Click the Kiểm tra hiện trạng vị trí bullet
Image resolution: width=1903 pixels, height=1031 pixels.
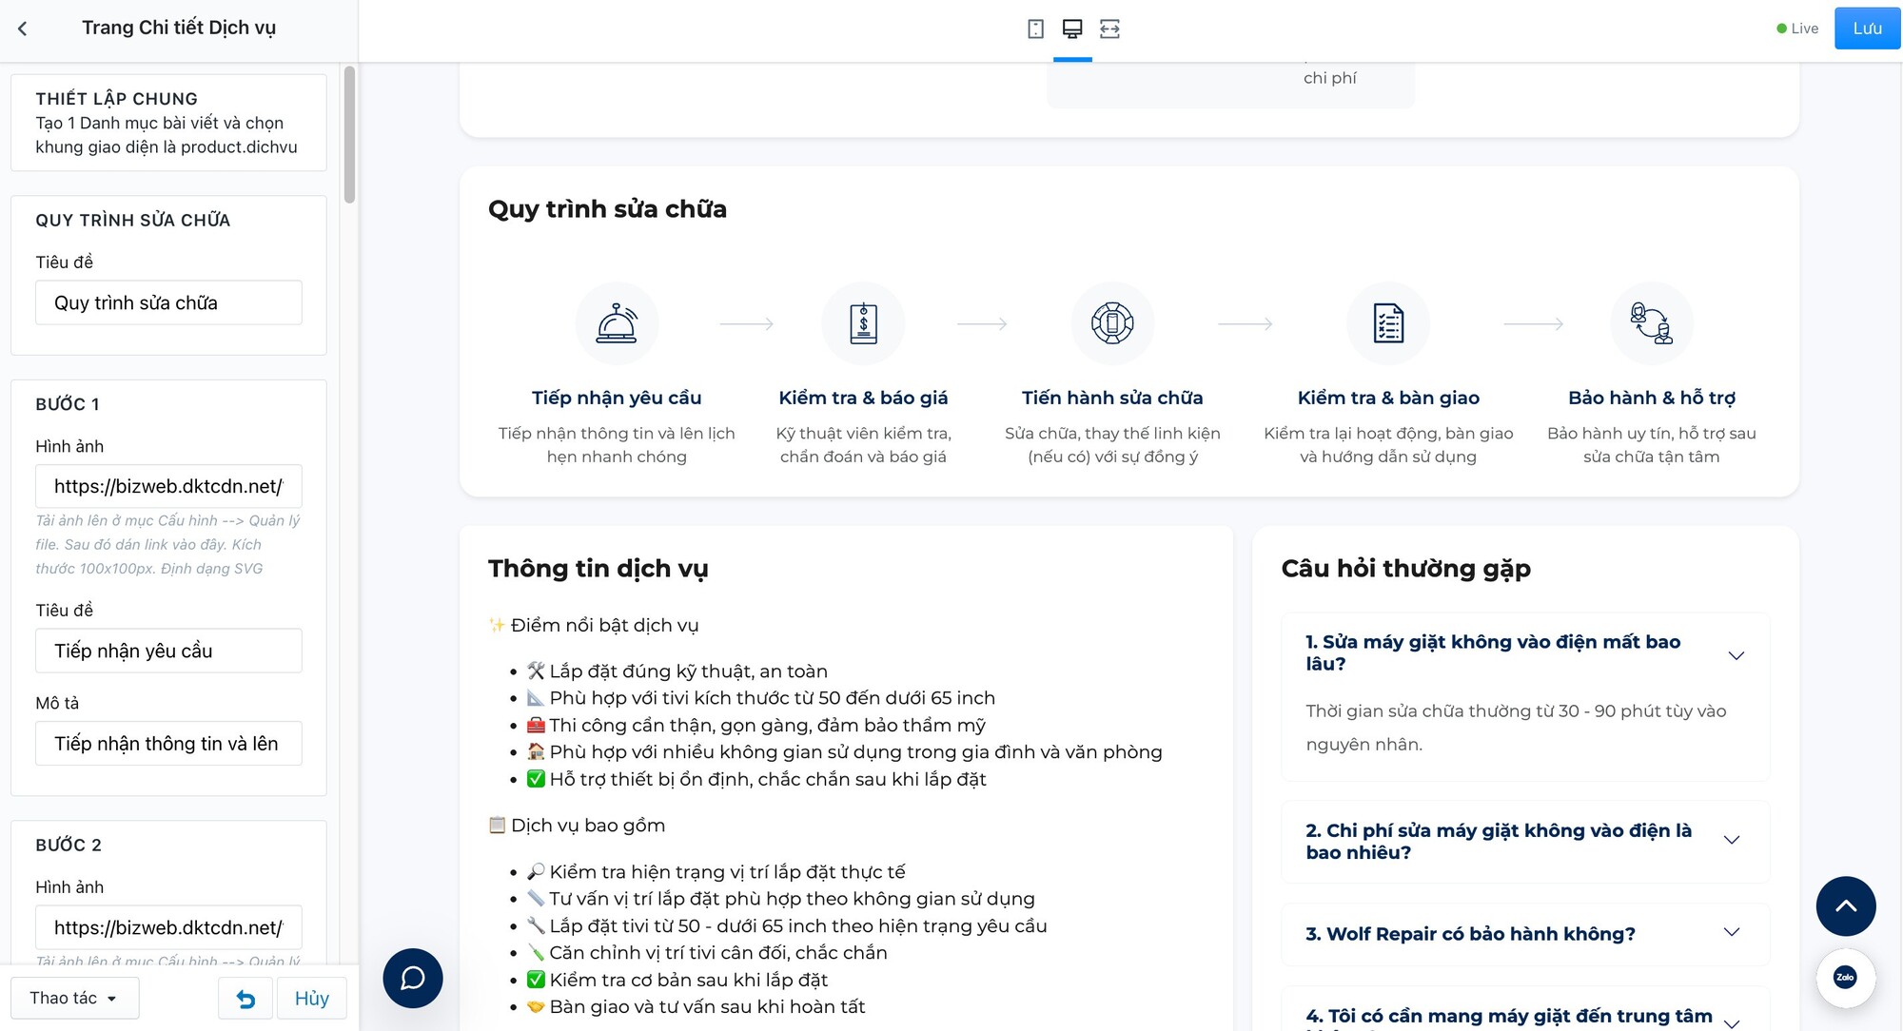pyautogui.click(x=716, y=872)
